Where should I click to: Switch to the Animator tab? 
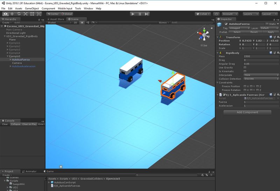(x=30, y=171)
